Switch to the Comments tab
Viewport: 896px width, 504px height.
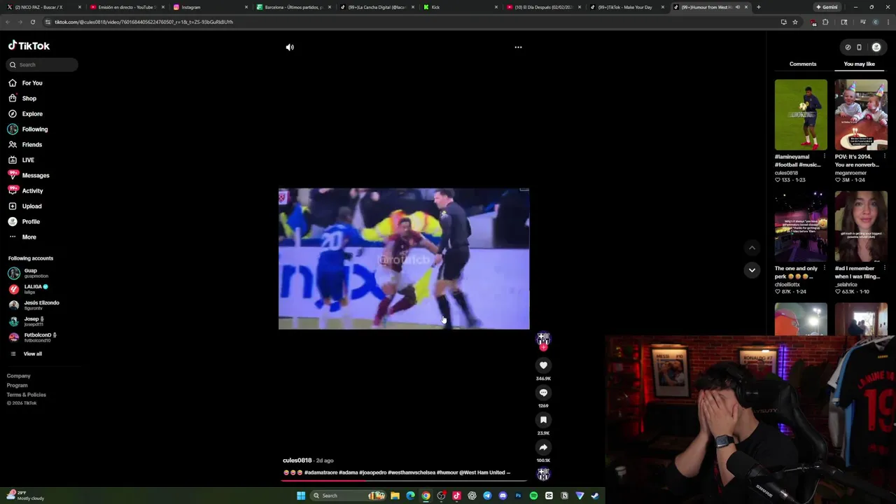(803, 64)
